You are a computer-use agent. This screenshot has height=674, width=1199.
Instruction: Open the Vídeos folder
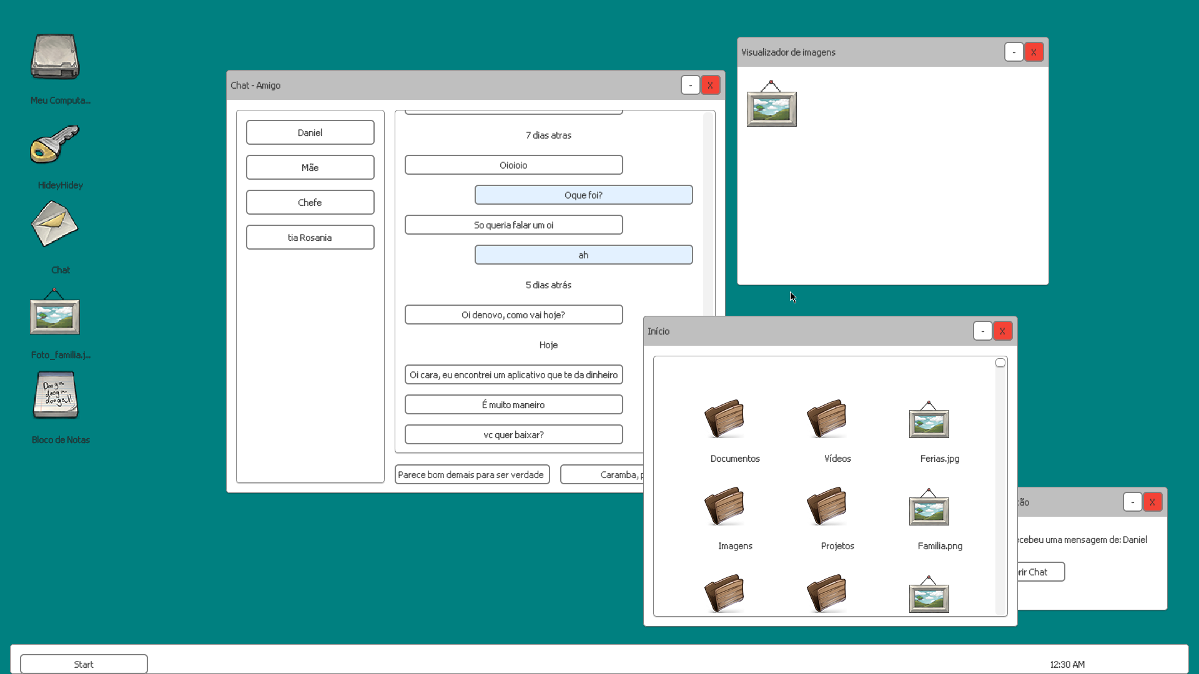pyautogui.click(x=827, y=419)
